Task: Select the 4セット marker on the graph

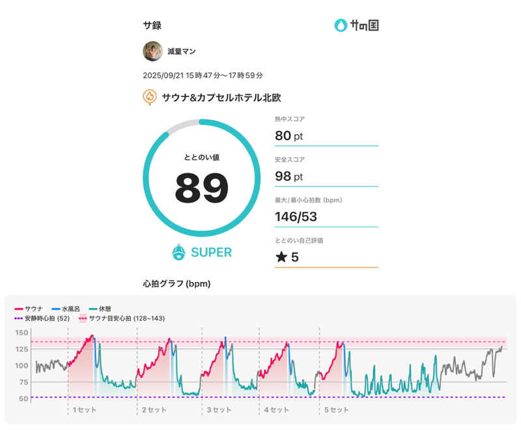Action: click(x=274, y=410)
